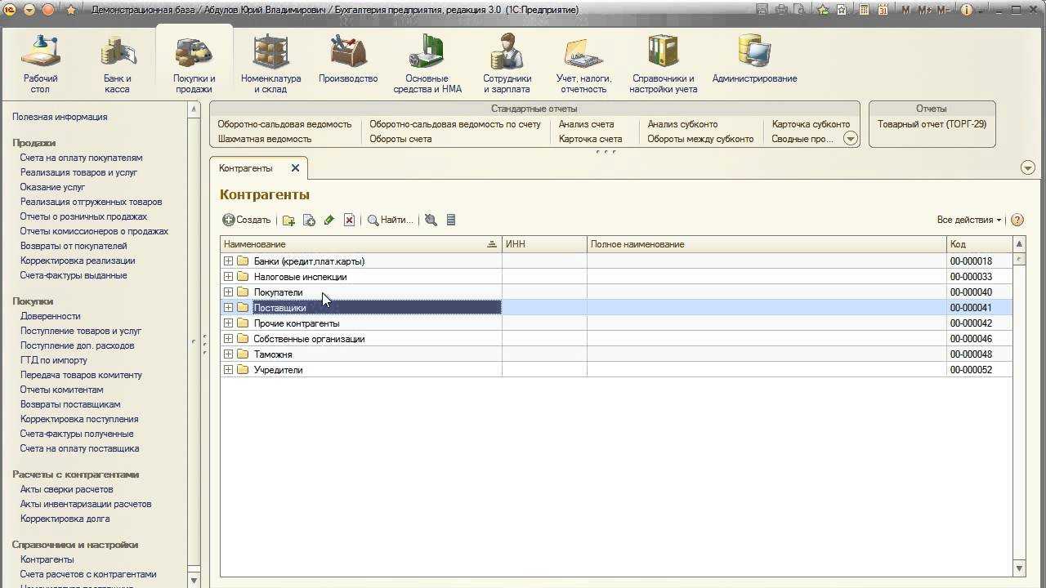Open Анализ счета report

[x=586, y=124]
